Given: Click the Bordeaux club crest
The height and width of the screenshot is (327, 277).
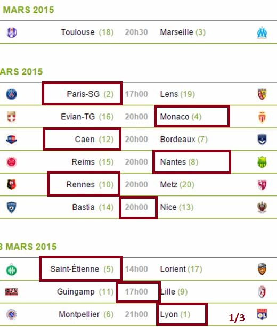Looking at the screenshot, I should pyautogui.click(x=262, y=140).
